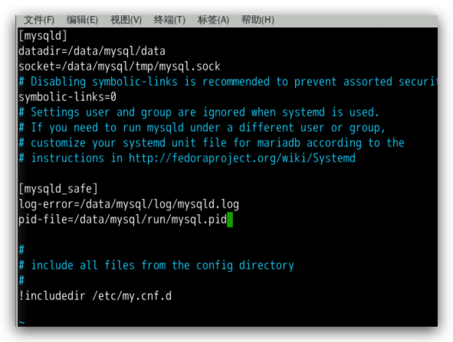Open the 编辑(E) menu
The width and height of the screenshot is (453, 342).
82,20
